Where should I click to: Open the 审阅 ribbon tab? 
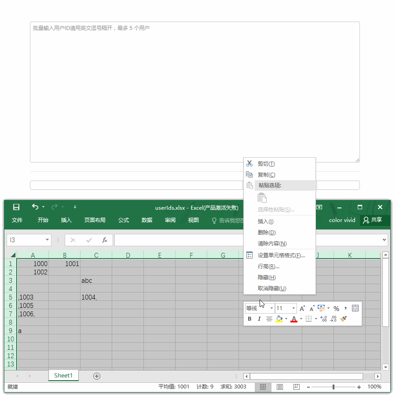170,220
